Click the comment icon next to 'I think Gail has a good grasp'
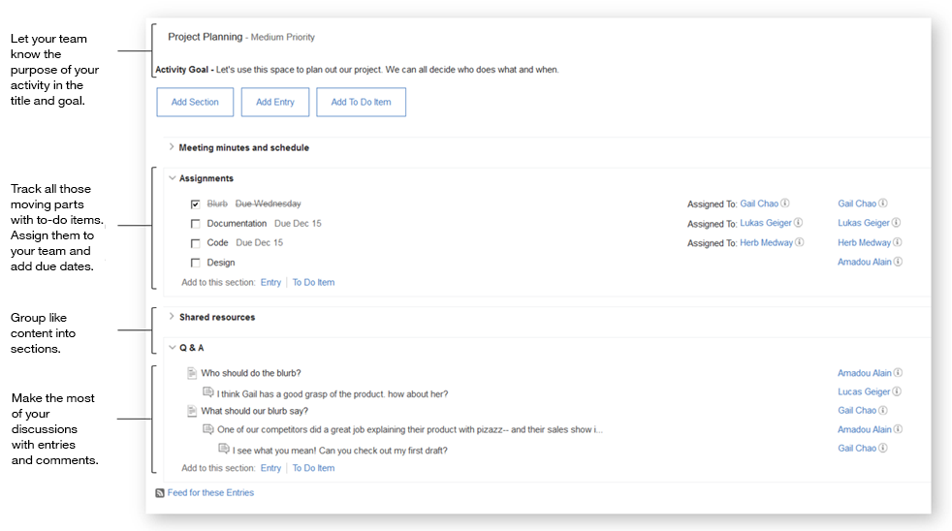Screen dimensions: 952x531 click(208, 392)
